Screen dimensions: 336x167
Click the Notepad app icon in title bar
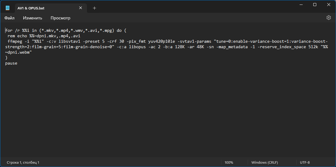tap(8, 8)
